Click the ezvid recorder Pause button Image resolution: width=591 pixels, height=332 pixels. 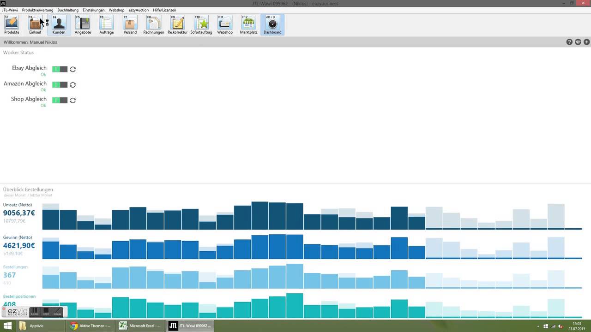(35, 312)
